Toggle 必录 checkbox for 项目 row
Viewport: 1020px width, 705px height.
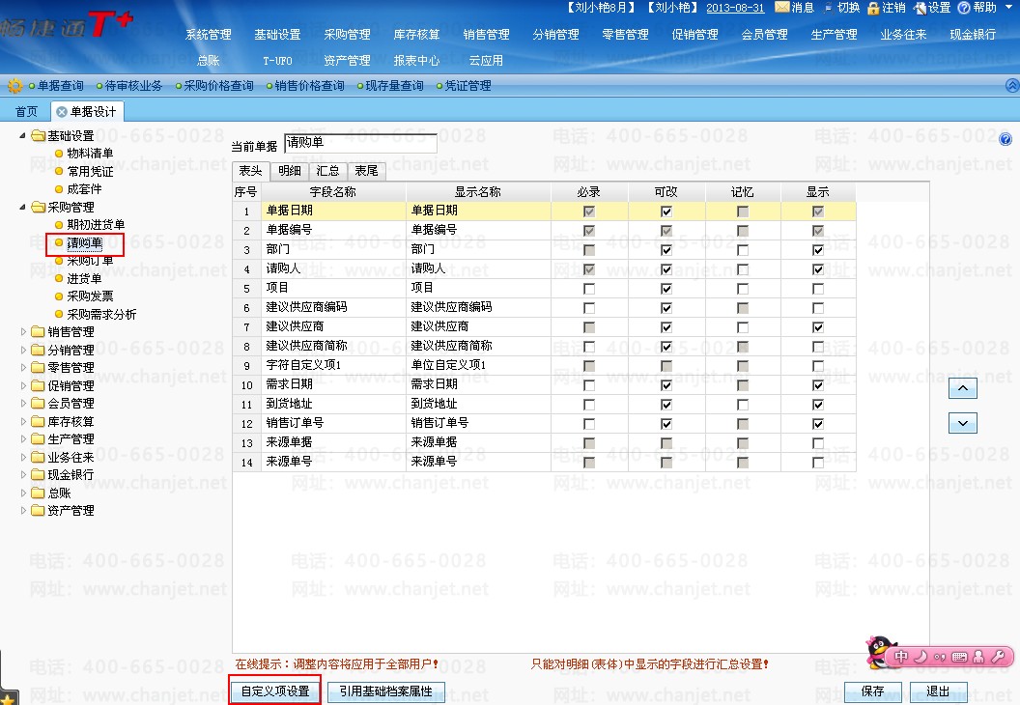pyautogui.click(x=589, y=289)
